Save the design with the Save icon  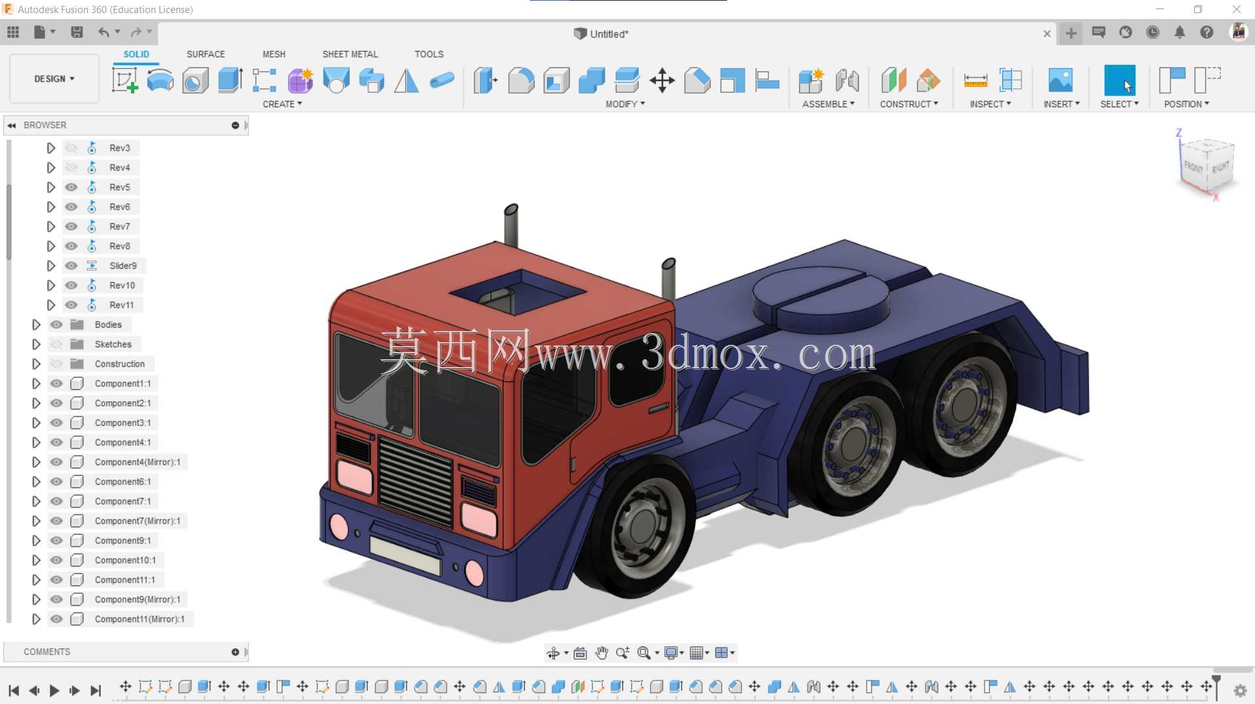click(77, 32)
